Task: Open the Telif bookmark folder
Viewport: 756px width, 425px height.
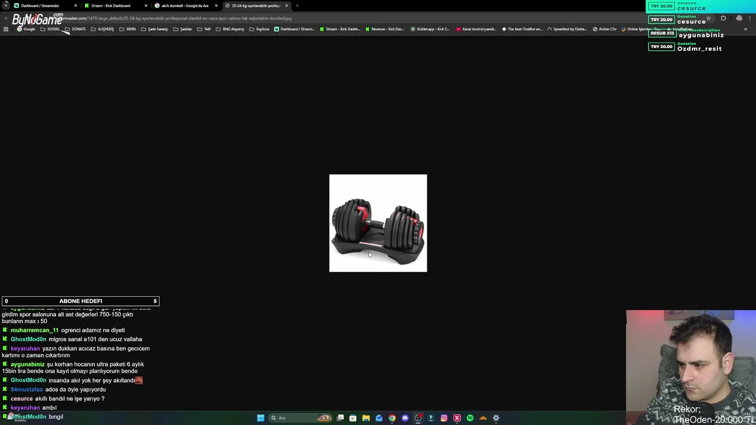Action: 204,29
